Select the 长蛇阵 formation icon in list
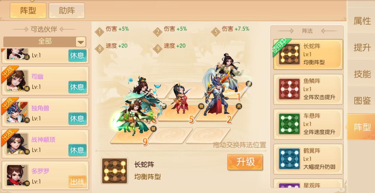The height and width of the screenshot is (193, 375). (289, 54)
